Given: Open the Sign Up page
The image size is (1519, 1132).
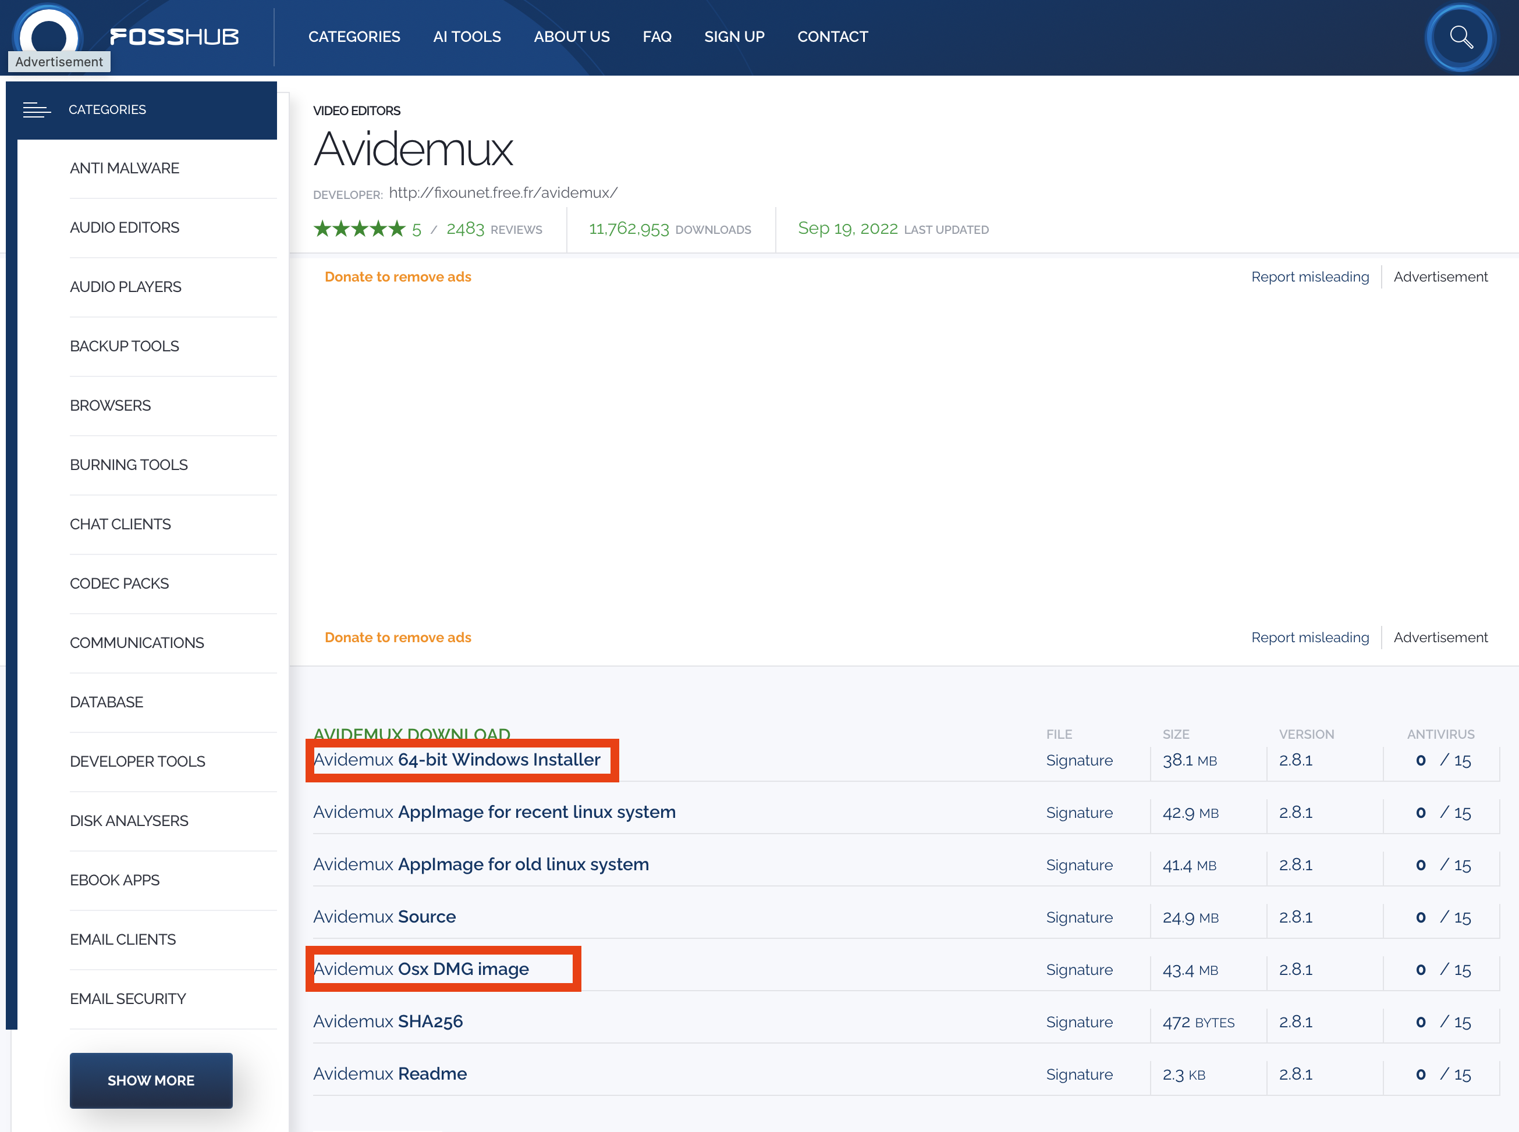Looking at the screenshot, I should click(x=734, y=37).
